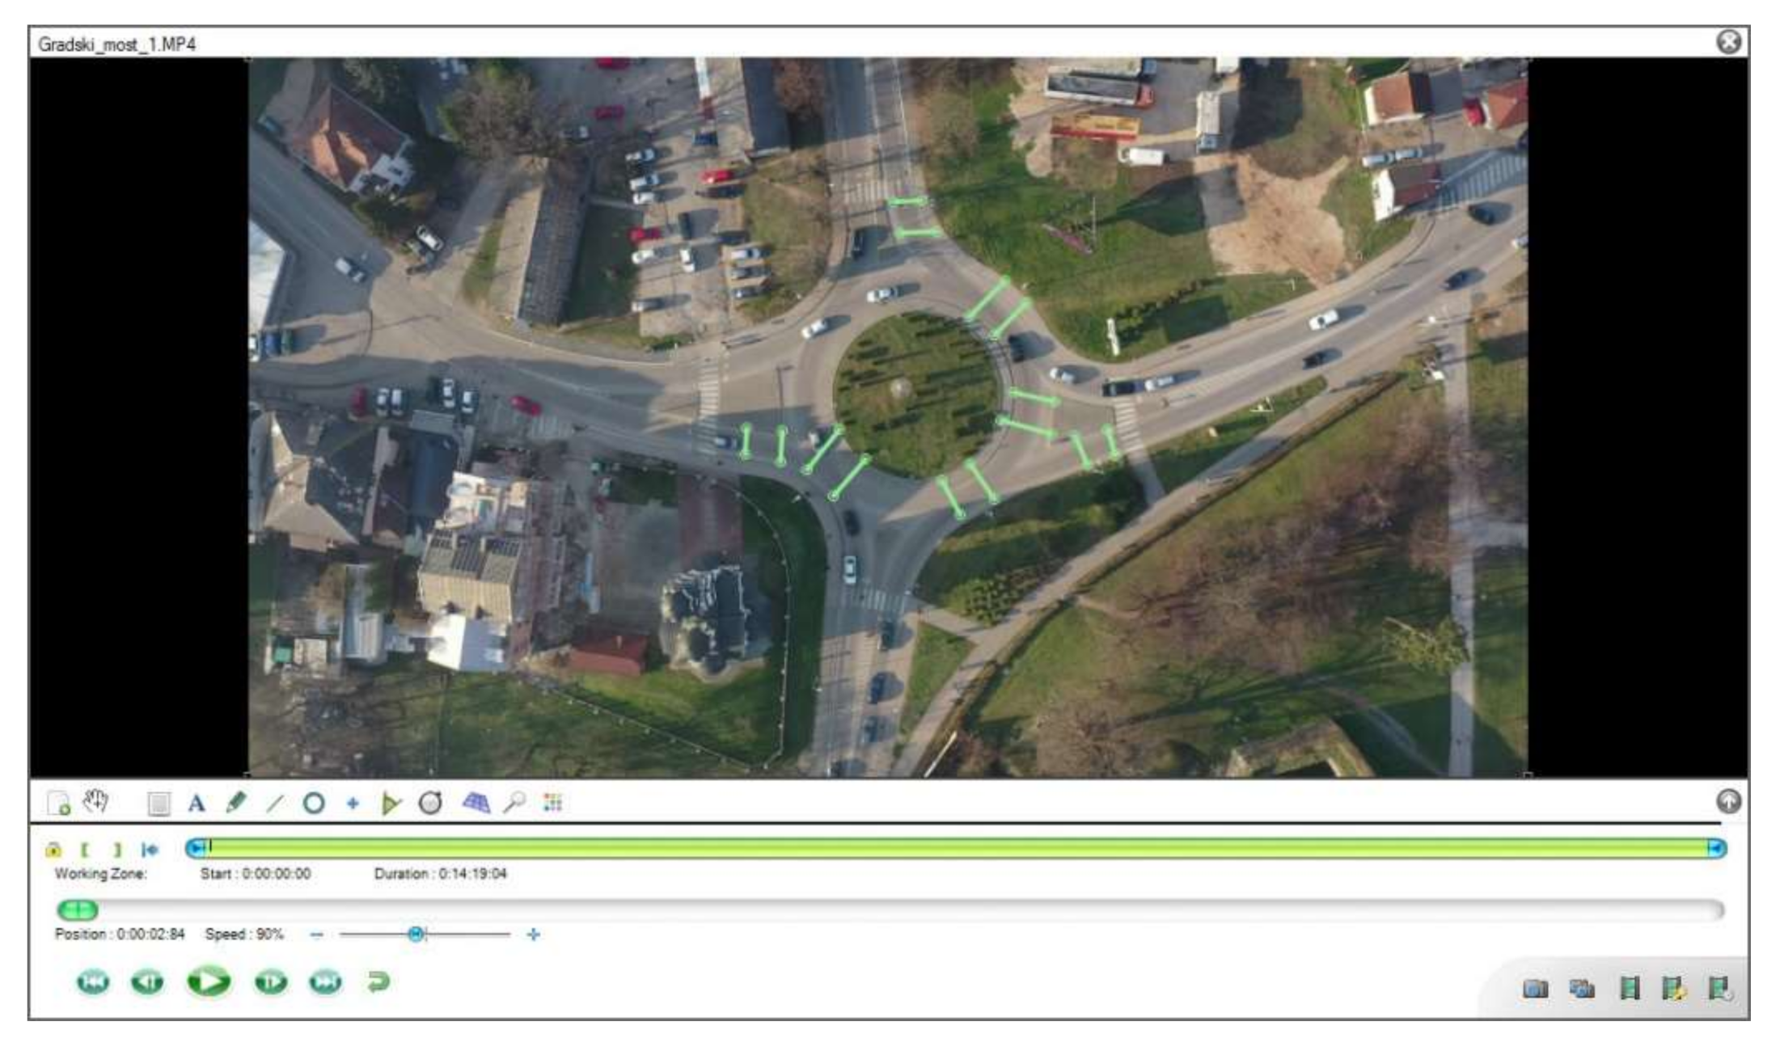This screenshot has width=1780, height=1047.
Task: Open the color profile palette
Action: tap(553, 803)
